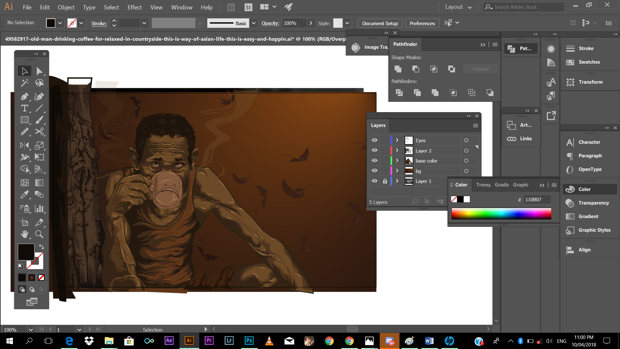Click the hex color value field
The width and height of the screenshot is (620, 349).
click(x=537, y=200)
